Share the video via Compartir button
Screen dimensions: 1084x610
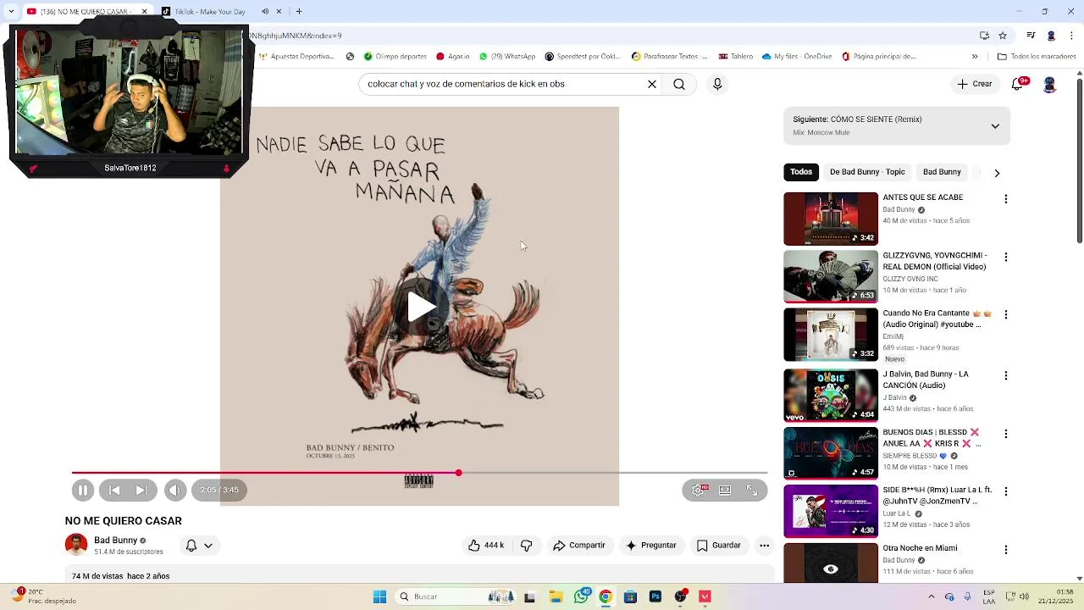578,546
